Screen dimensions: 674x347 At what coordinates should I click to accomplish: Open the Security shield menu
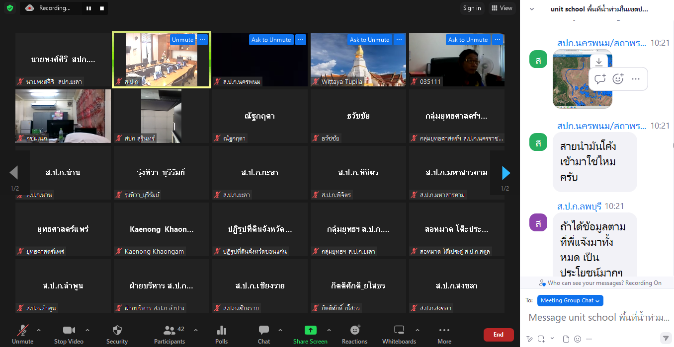(x=117, y=335)
